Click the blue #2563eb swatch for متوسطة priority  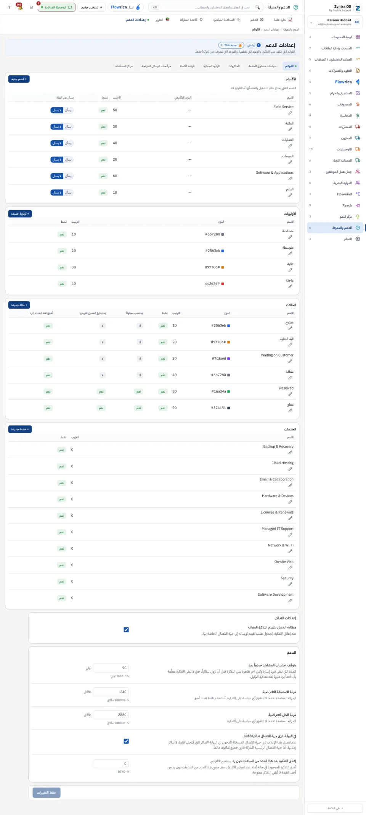click(x=223, y=251)
